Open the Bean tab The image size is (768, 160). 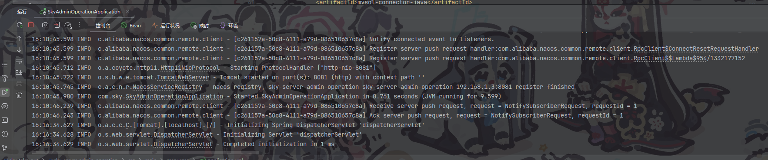click(x=131, y=26)
